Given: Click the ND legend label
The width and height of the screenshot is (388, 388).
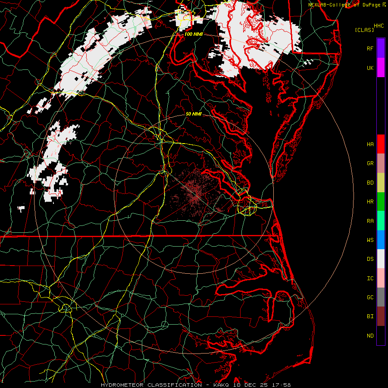Looking at the screenshot, I should 370,336.
